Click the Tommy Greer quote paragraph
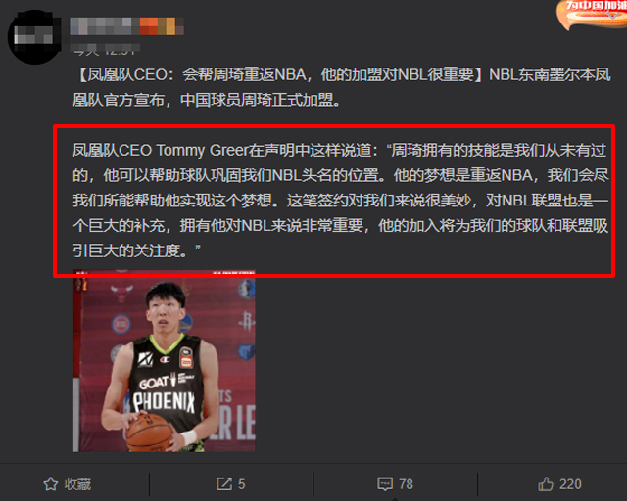 tap(340, 201)
